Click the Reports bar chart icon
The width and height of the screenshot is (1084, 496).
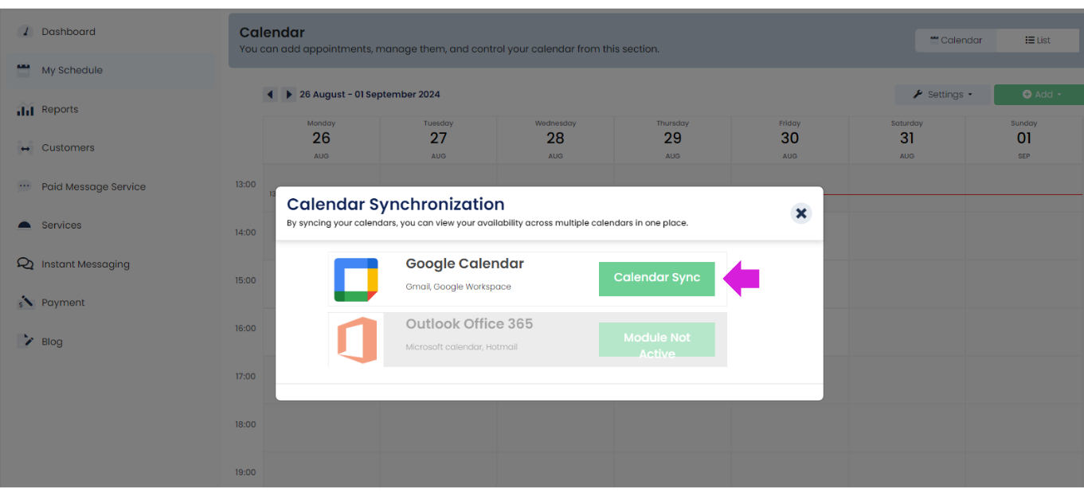point(25,110)
